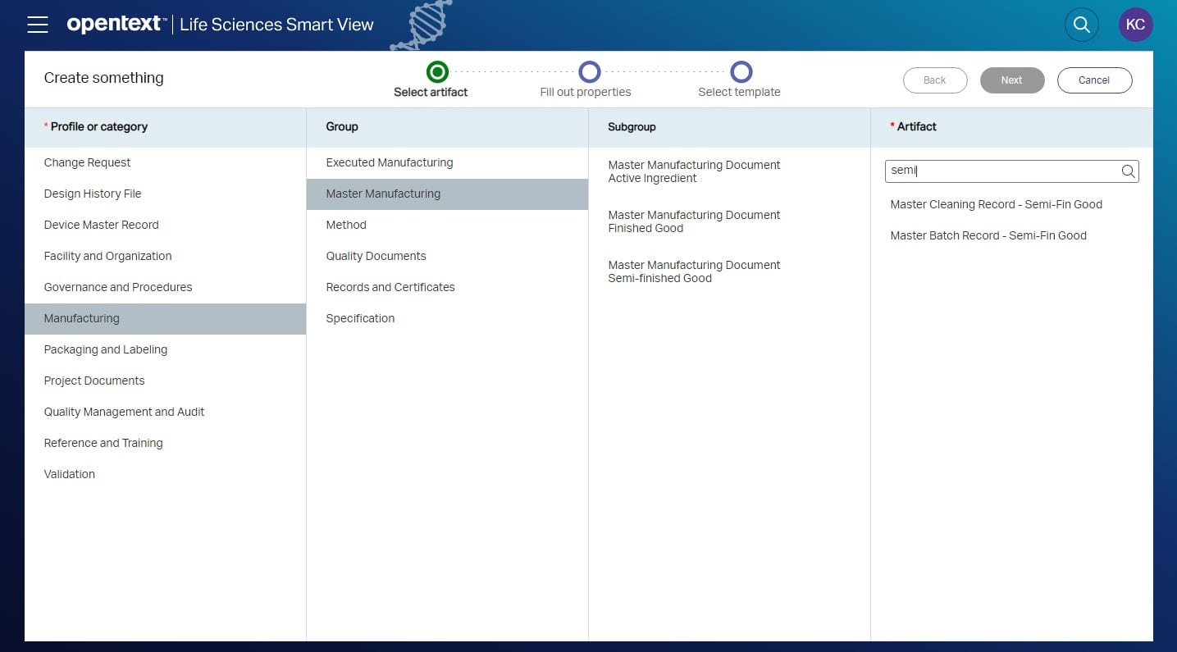The image size is (1177, 652).
Task: Open the hamburger navigation menu
Action: pyautogui.click(x=38, y=24)
